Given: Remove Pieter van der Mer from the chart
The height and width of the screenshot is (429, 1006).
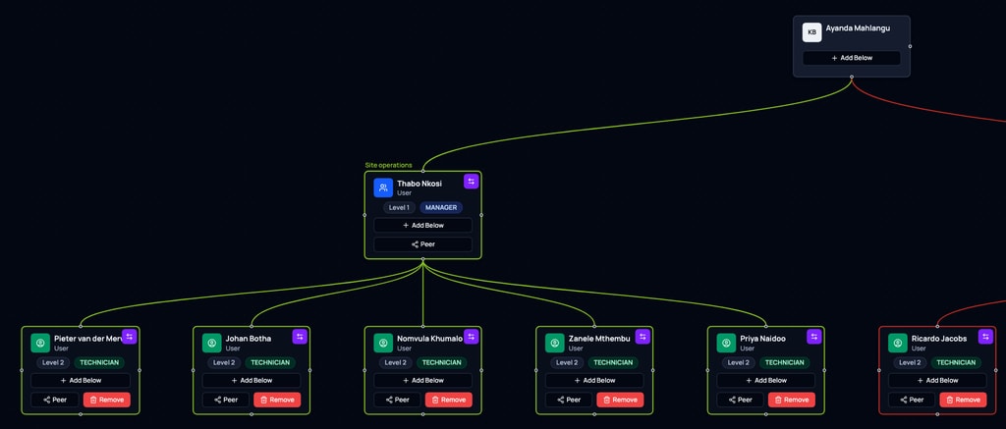Looking at the screenshot, I should click(x=106, y=400).
